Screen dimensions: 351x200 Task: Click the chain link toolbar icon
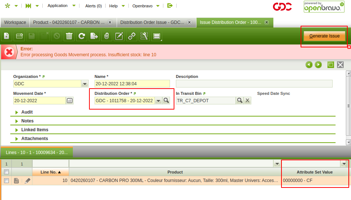(131, 36)
